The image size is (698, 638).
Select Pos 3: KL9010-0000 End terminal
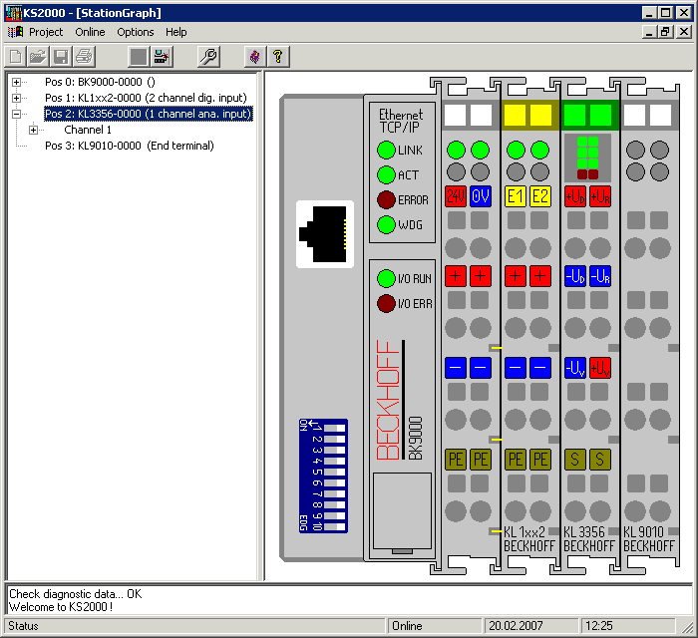[129, 146]
